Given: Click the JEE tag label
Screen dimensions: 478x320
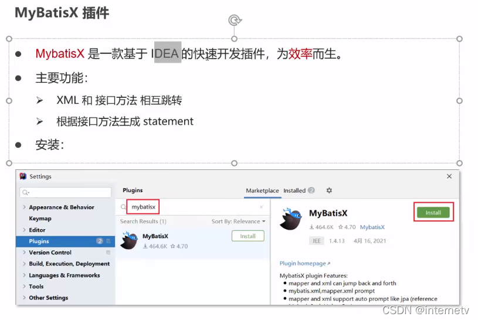Looking at the screenshot, I should (x=317, y=241).
